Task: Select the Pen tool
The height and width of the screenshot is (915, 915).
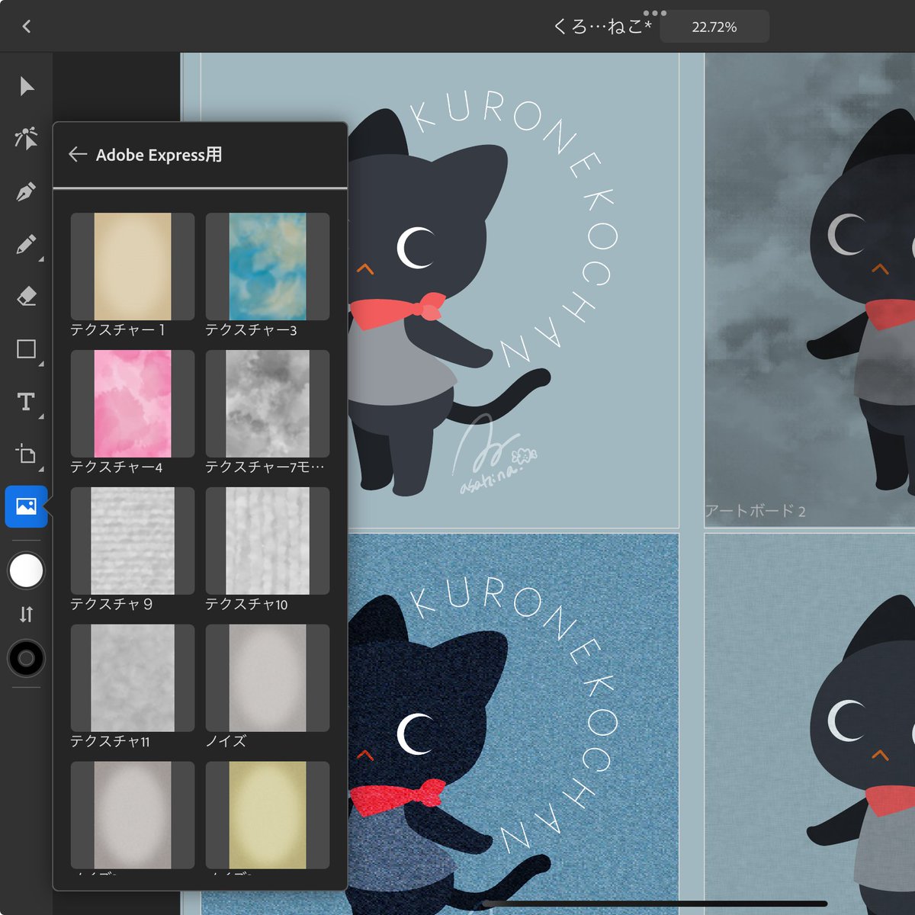Action: coord(27,191)
